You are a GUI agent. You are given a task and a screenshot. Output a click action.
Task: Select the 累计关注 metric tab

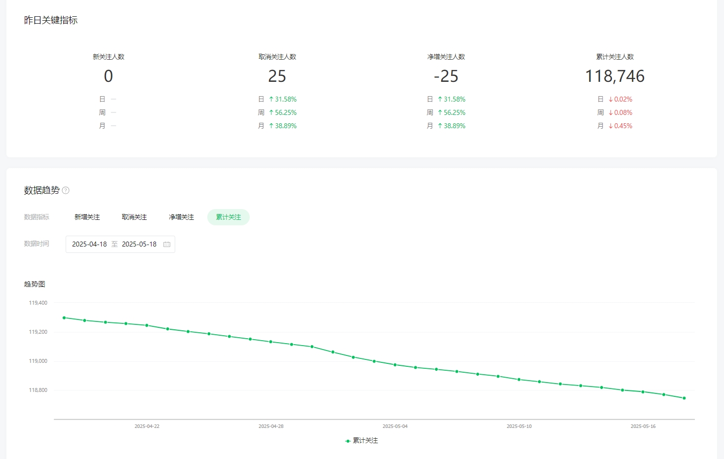tap(229, 217)
